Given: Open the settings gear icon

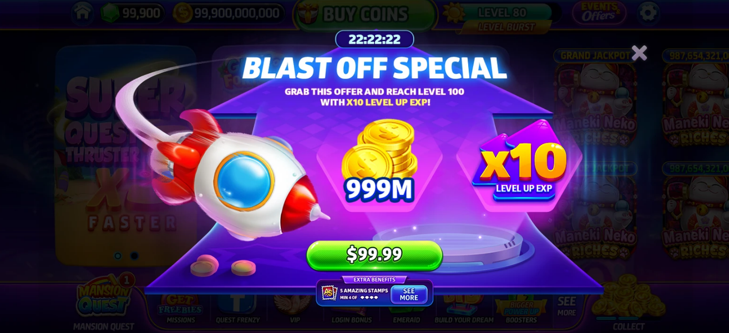Looking at the screenshot, I should (x=647, y=13).
